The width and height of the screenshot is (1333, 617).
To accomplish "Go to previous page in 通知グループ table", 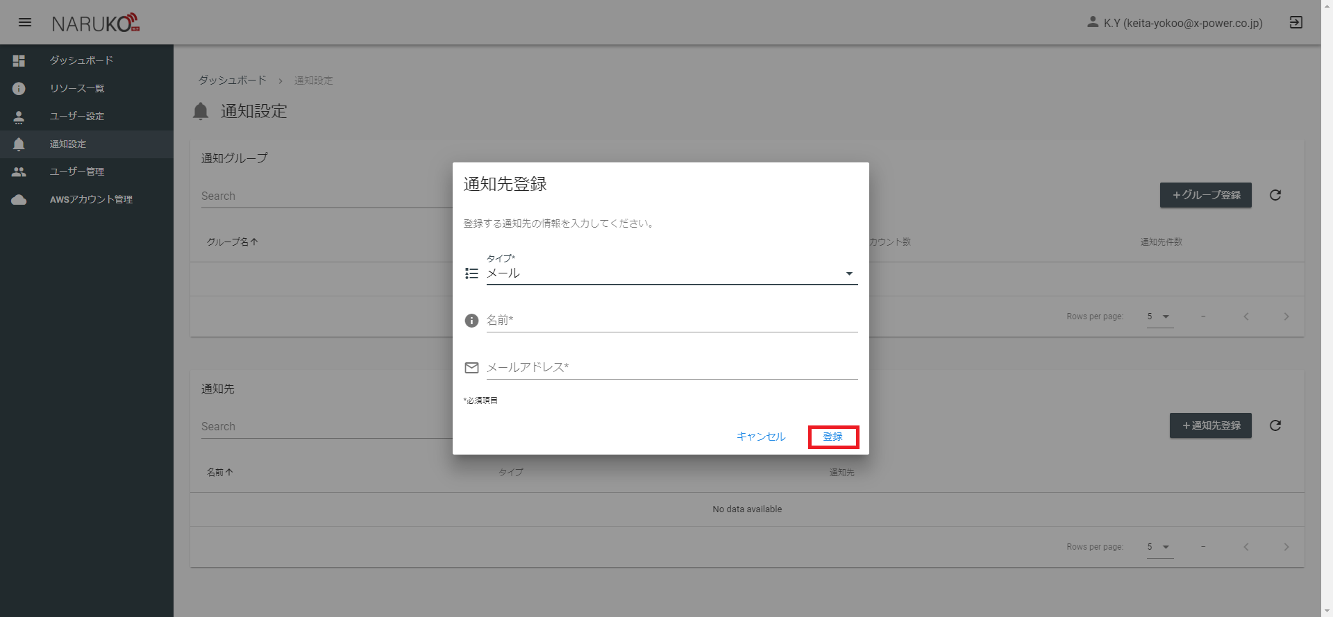I will [1246, 316].
